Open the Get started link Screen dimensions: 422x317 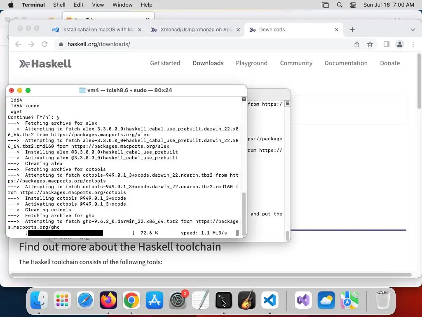click(x=165, y=63)
